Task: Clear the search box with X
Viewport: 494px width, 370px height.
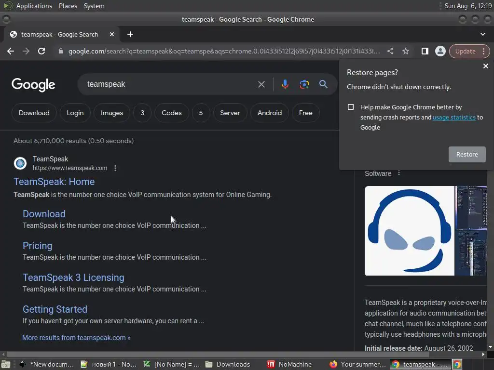Action: (x=261, y=84)
